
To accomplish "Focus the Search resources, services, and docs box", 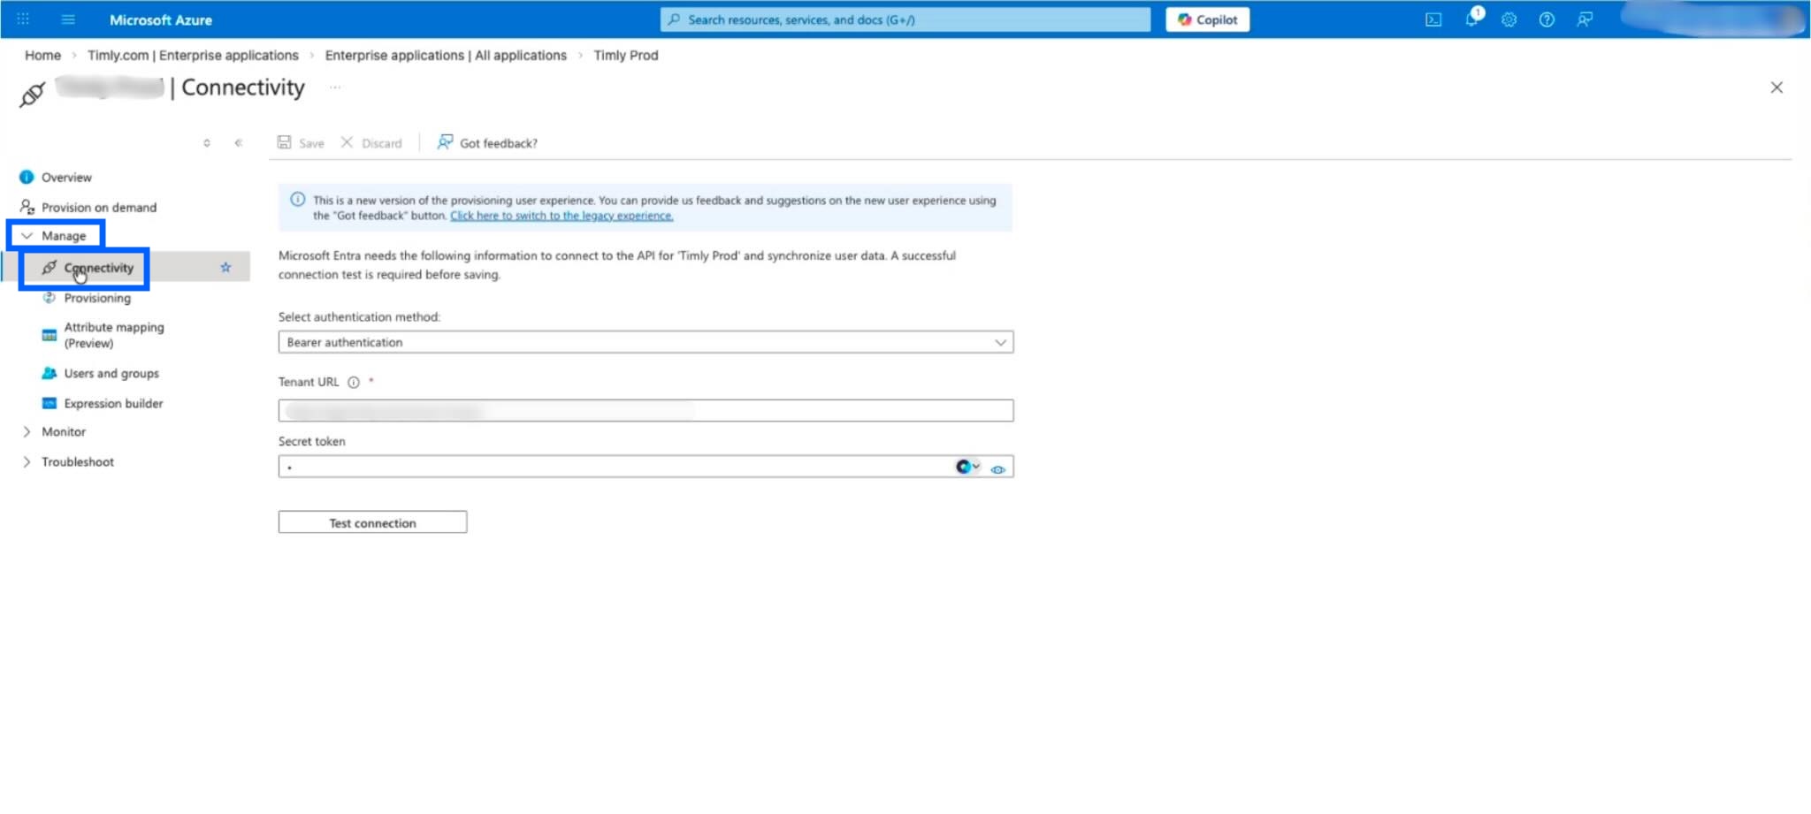I will pyautogui.click(x=905, y=19).
